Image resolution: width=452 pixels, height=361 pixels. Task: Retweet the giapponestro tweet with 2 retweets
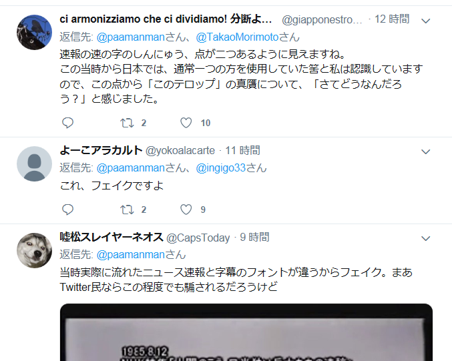[127, 123]
